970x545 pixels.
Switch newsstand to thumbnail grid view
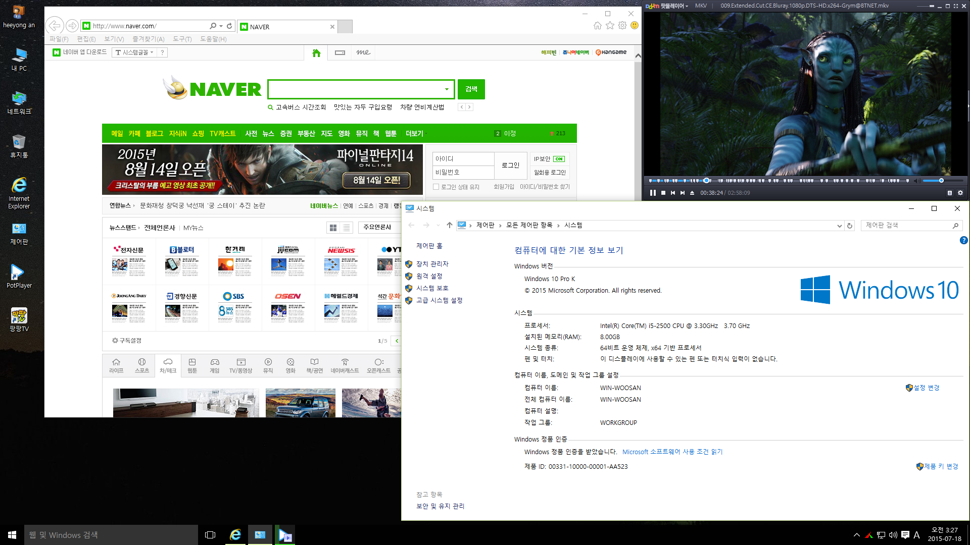(333, 228)
